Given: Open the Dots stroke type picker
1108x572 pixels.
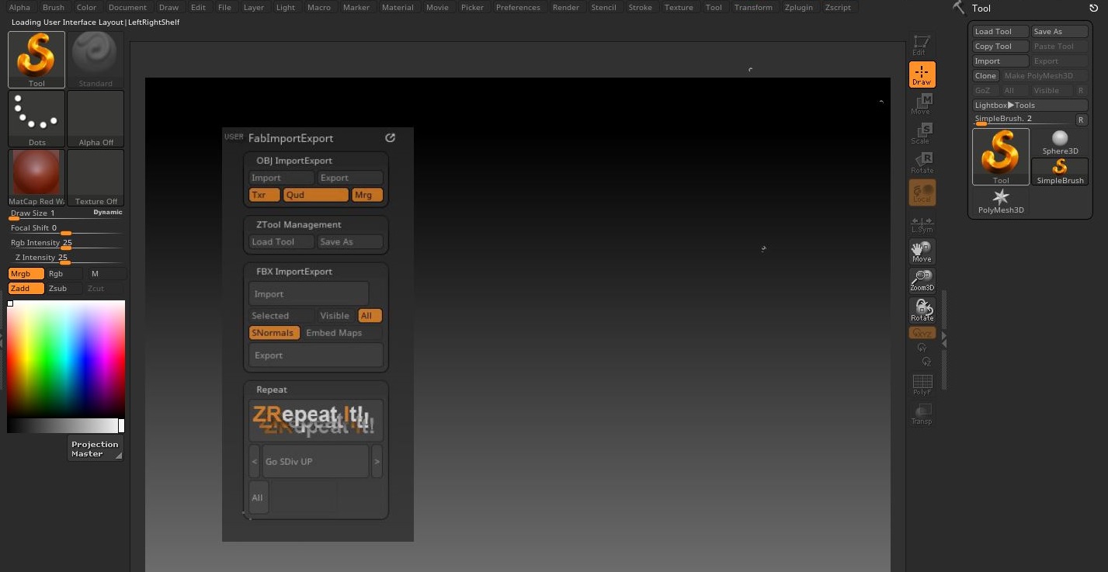Looking at the screenshot, I should (x=36, y=119).
